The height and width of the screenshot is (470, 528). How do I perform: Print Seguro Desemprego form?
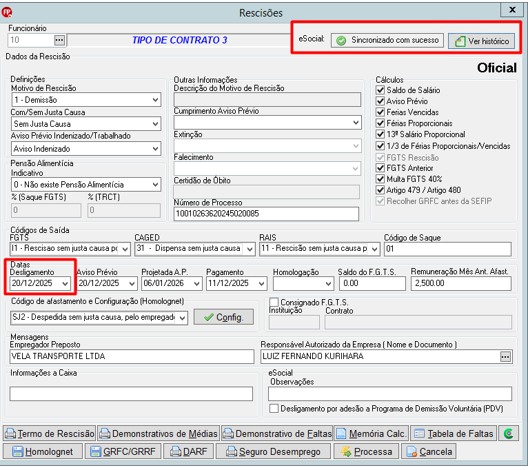point(273,451)
